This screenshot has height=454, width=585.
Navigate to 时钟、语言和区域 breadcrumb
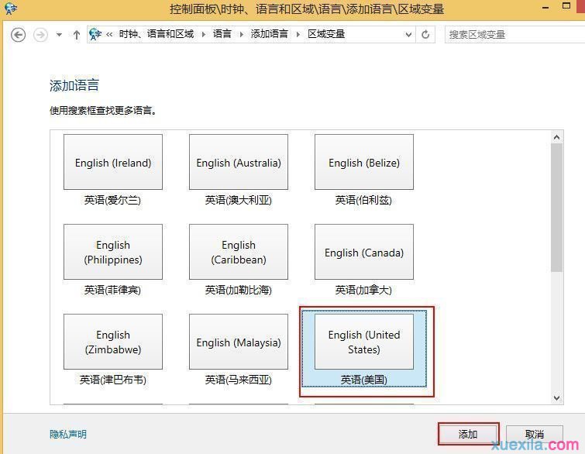157,34
